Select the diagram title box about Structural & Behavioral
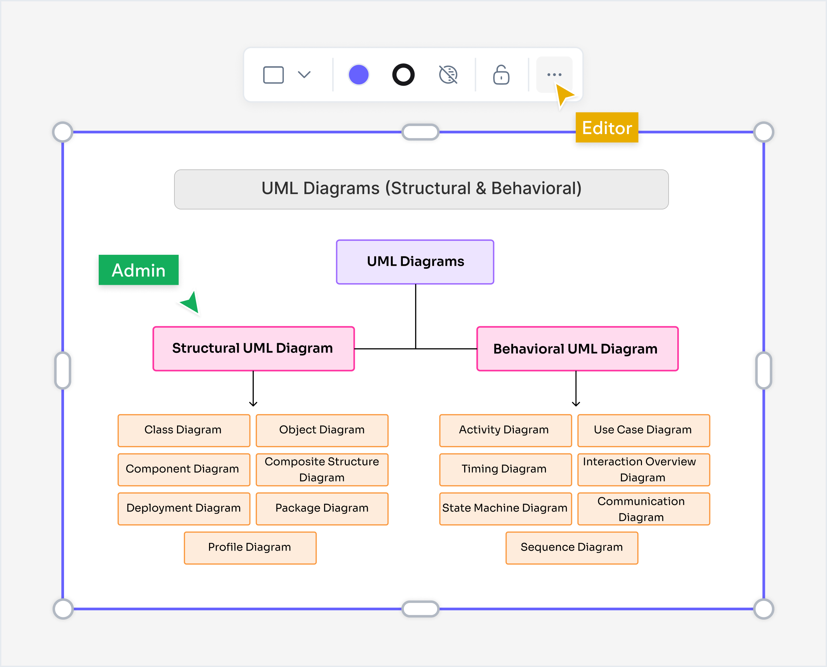Viewport: 827px width, 667px height. [422, 189]
